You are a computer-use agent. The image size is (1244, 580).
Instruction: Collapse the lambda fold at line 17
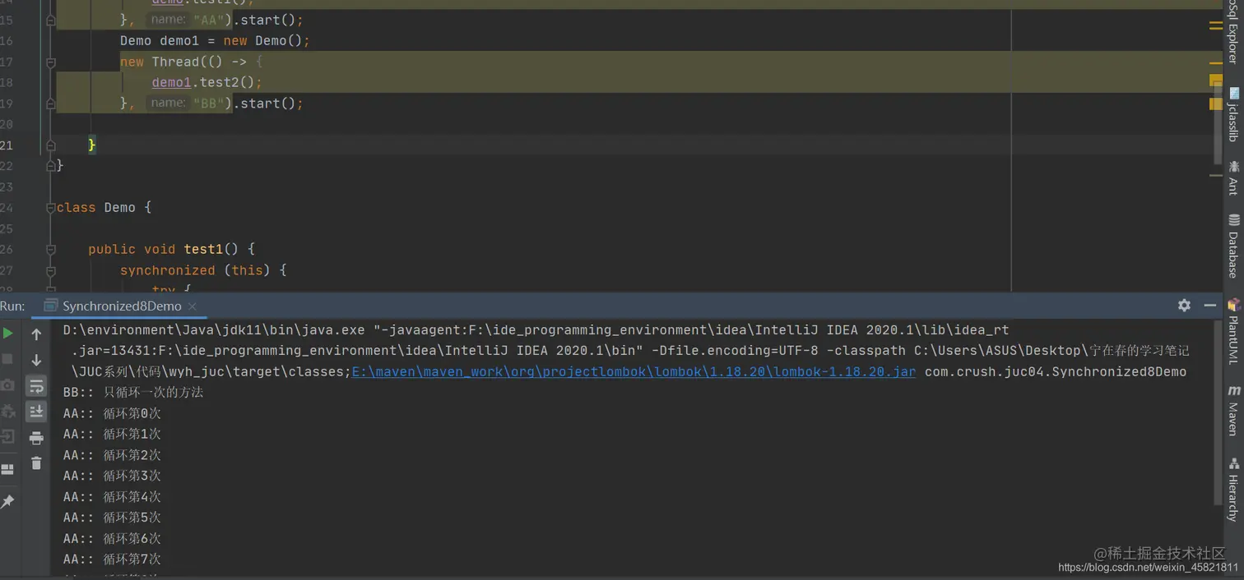point(51,62)
